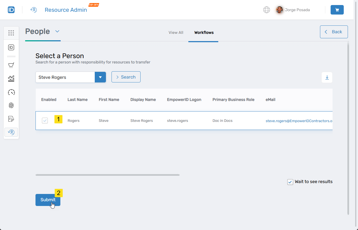The image size is (358, 230).
Task: Click Steve Rogers' email address link
Action: pos(298,121)
